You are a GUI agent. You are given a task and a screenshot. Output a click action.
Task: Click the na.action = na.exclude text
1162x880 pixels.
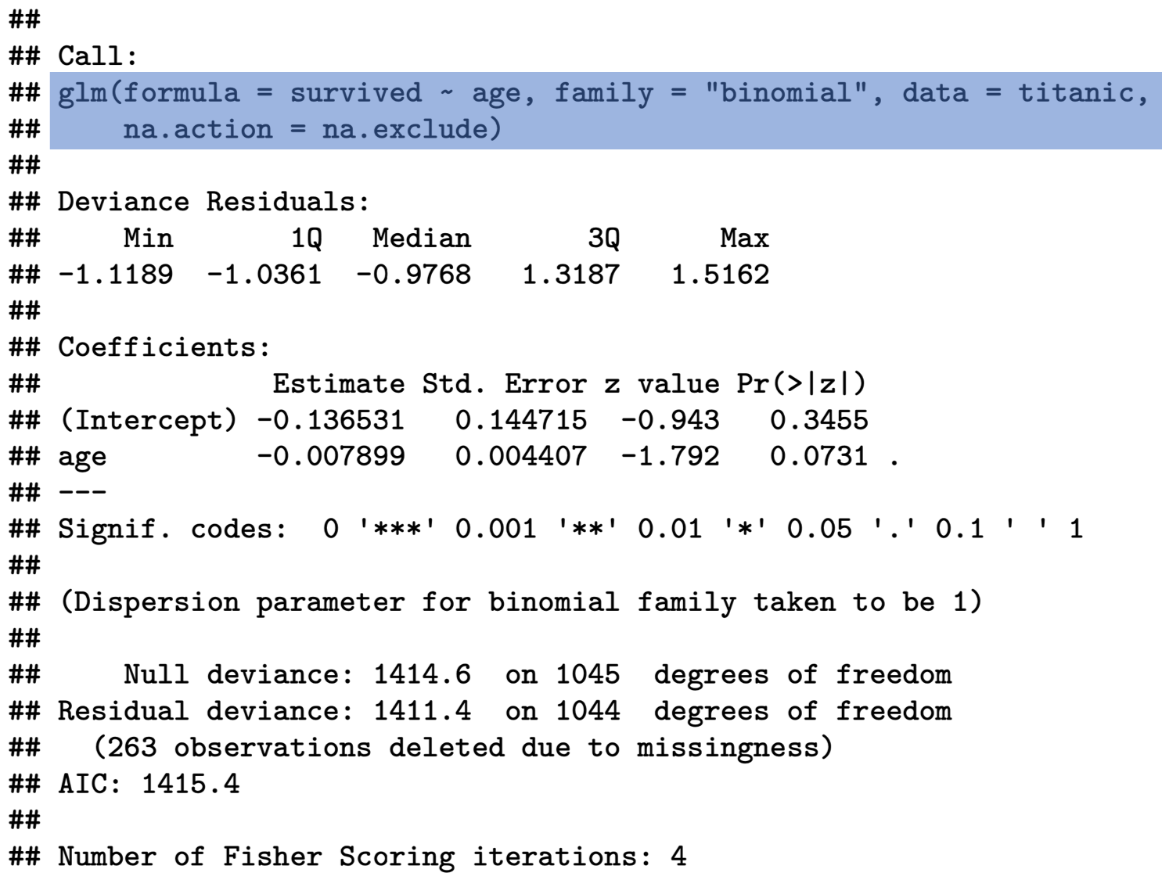tap(311, 129)
